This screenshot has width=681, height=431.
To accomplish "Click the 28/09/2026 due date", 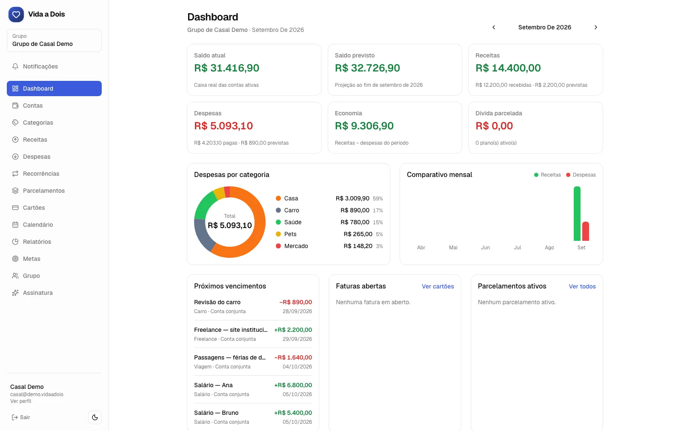I will pos(297,311).
